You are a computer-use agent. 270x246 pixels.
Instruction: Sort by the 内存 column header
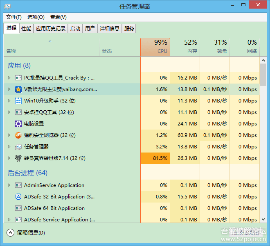tap(185, 47)
